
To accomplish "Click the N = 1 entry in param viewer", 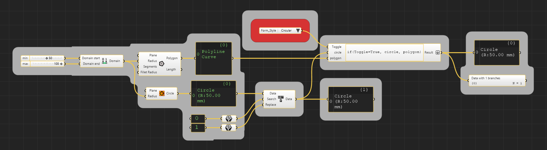I will pyautogui.click(x=517, y=83).
